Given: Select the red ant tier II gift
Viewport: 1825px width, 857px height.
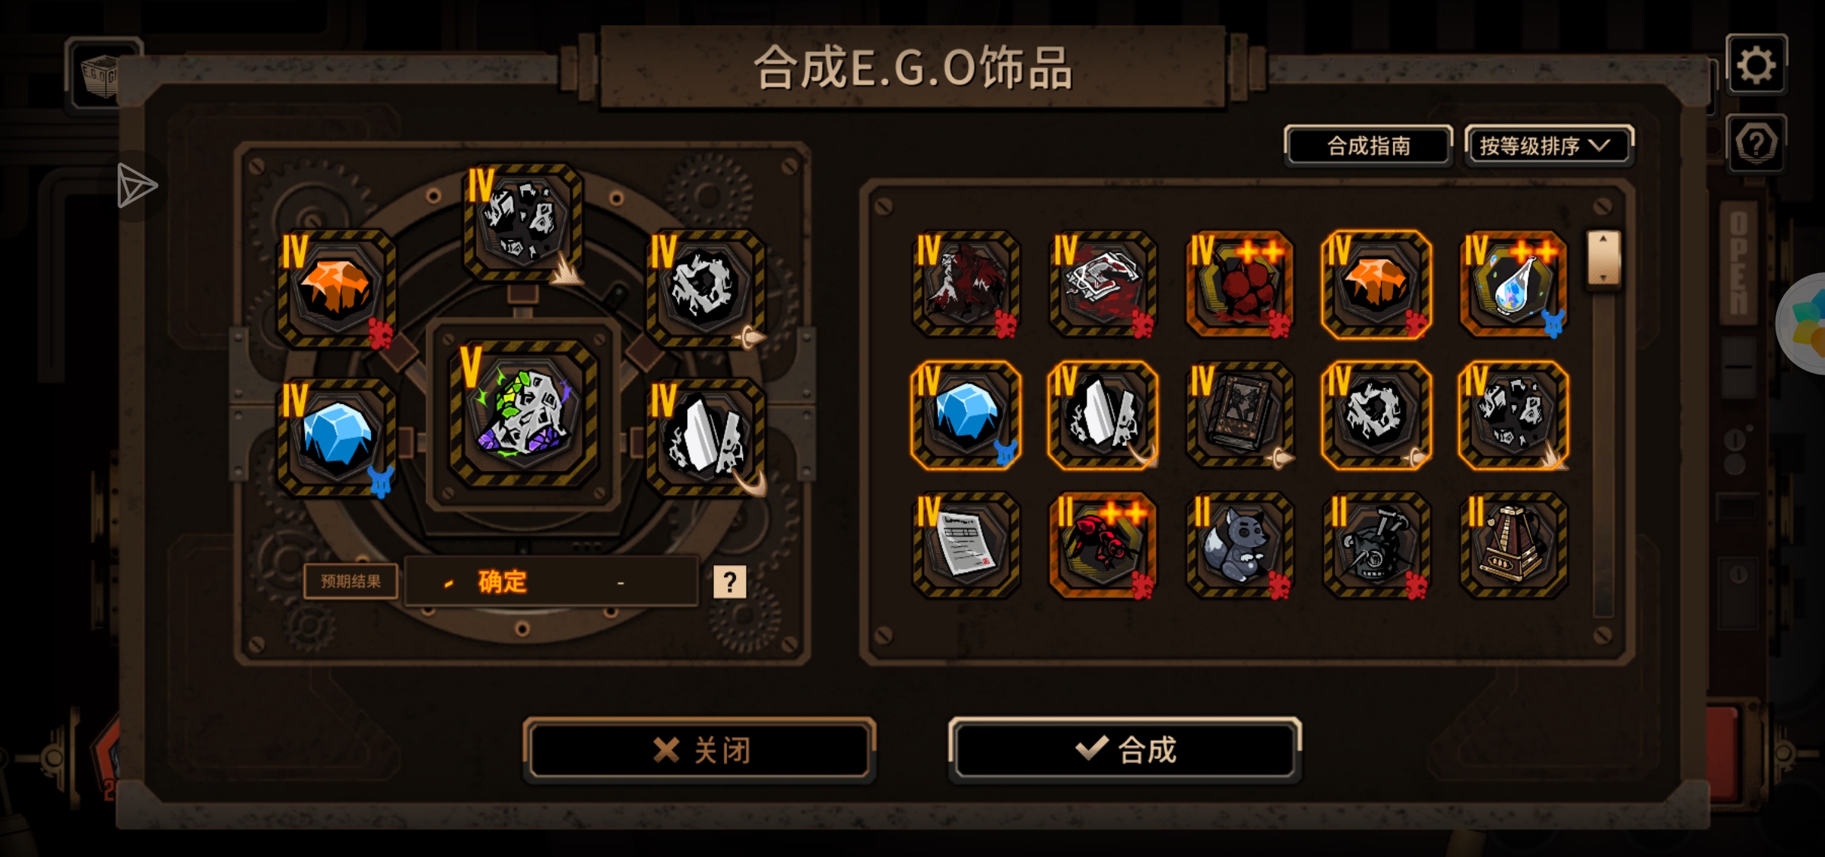Looking at the screenshot, I should click(x=1103, y=544).
